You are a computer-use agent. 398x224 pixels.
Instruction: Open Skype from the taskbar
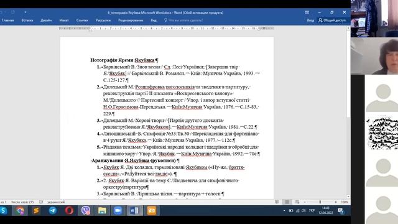pos(4,210)
